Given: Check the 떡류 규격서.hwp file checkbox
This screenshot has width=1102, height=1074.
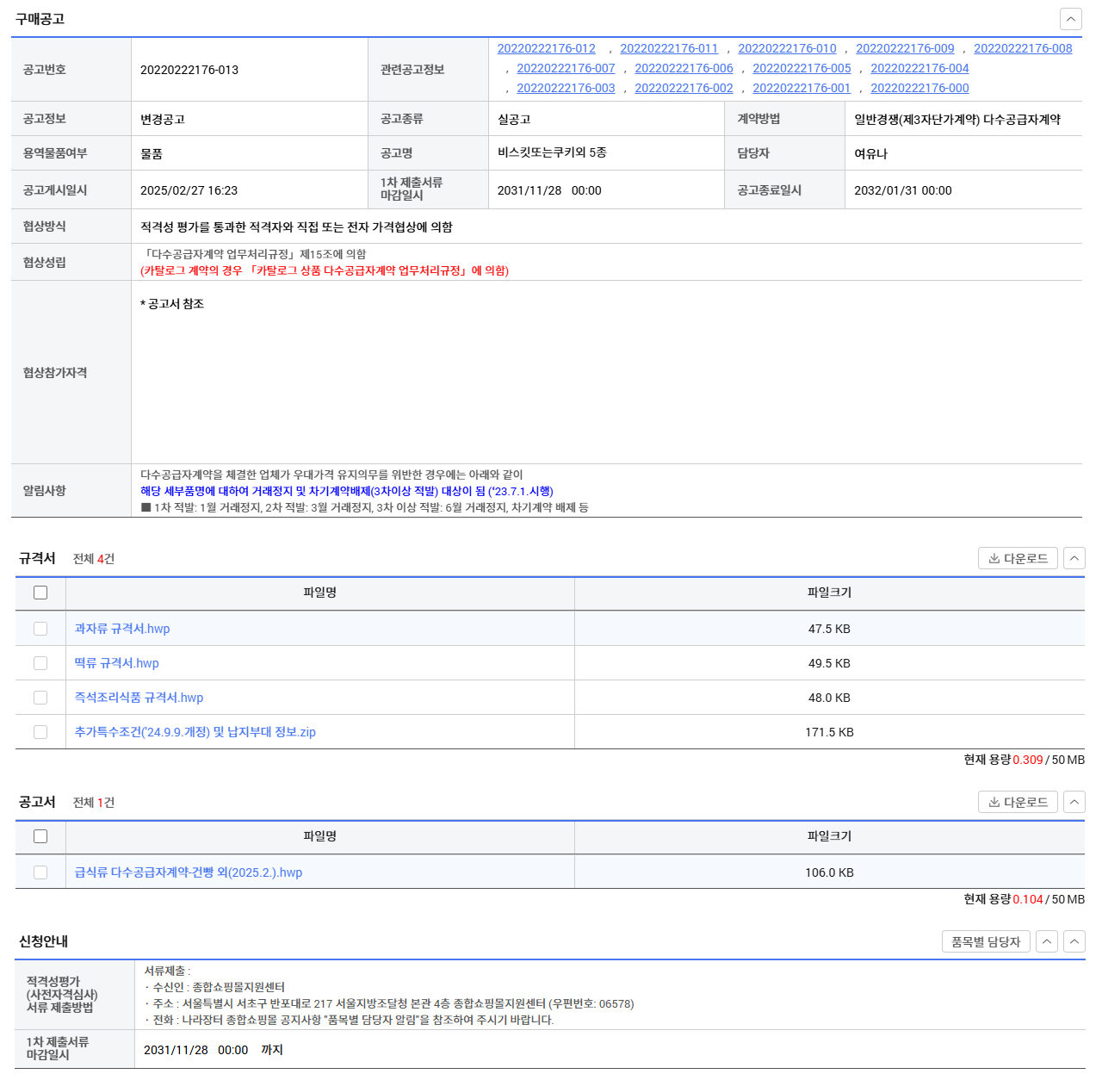Looking at the screenshot, I should (40, 663).
